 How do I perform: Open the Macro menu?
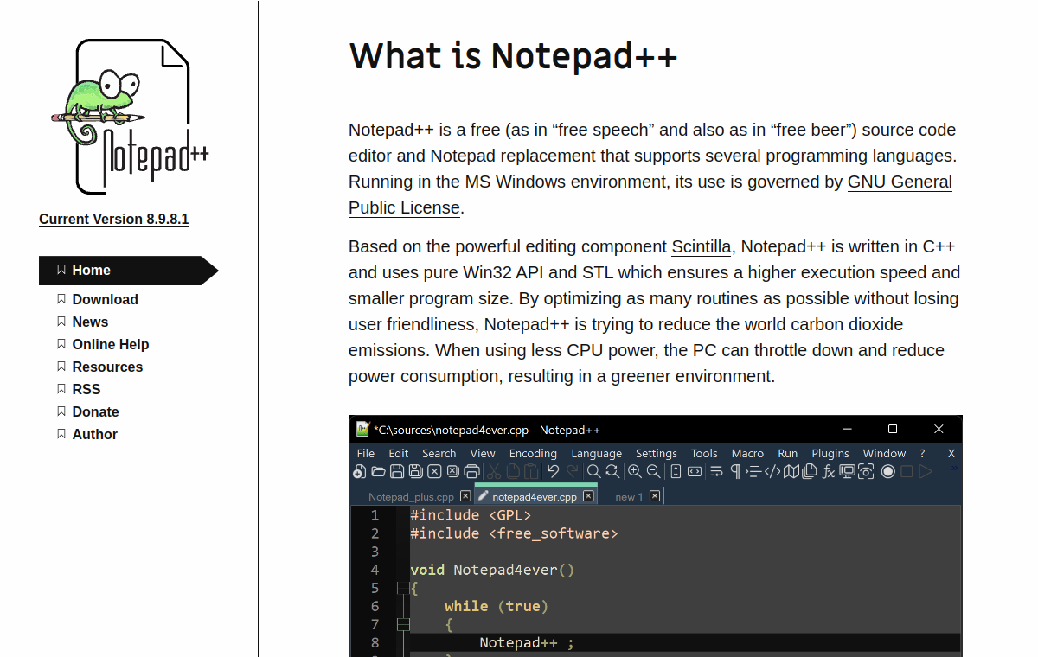[747, 453]
